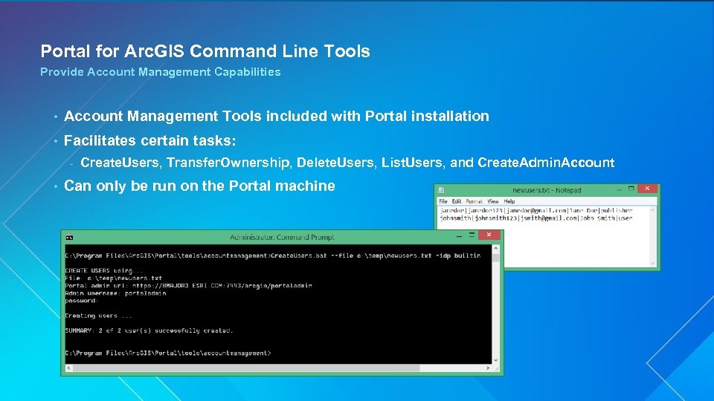Click the 'Account Management Tools included' bullet
714x401 pixels.
[x=277, y=116]
